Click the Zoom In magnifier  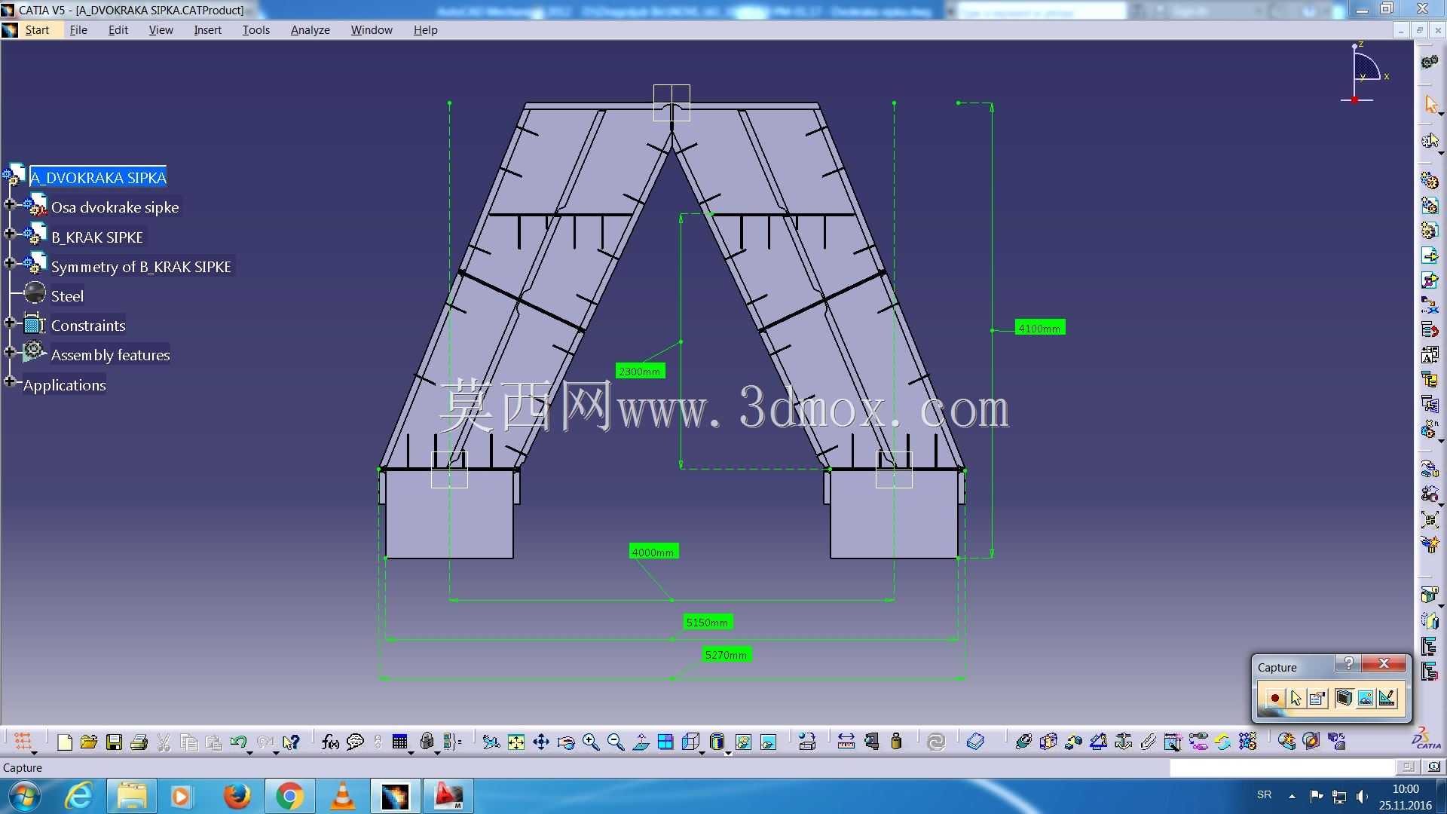tap(591, 742)
